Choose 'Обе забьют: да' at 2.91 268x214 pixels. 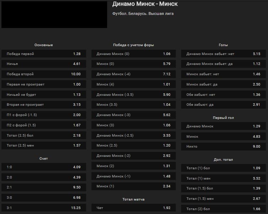(x=224, y=105)
